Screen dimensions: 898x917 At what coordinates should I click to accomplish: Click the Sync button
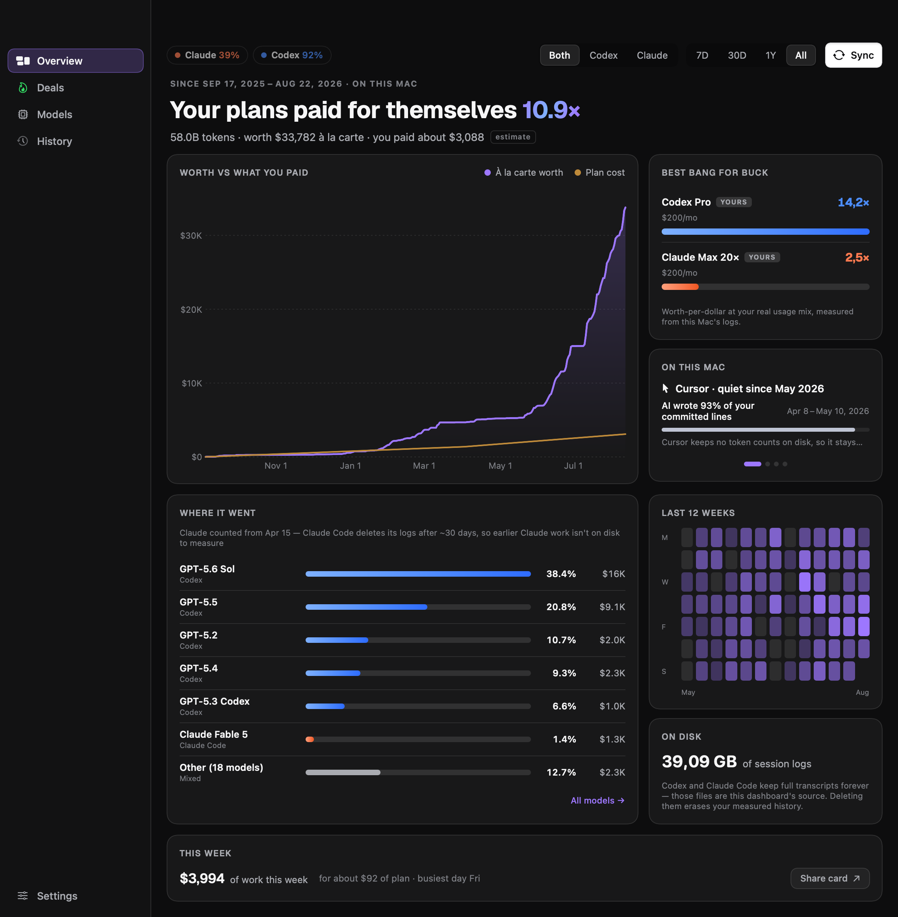853,55
